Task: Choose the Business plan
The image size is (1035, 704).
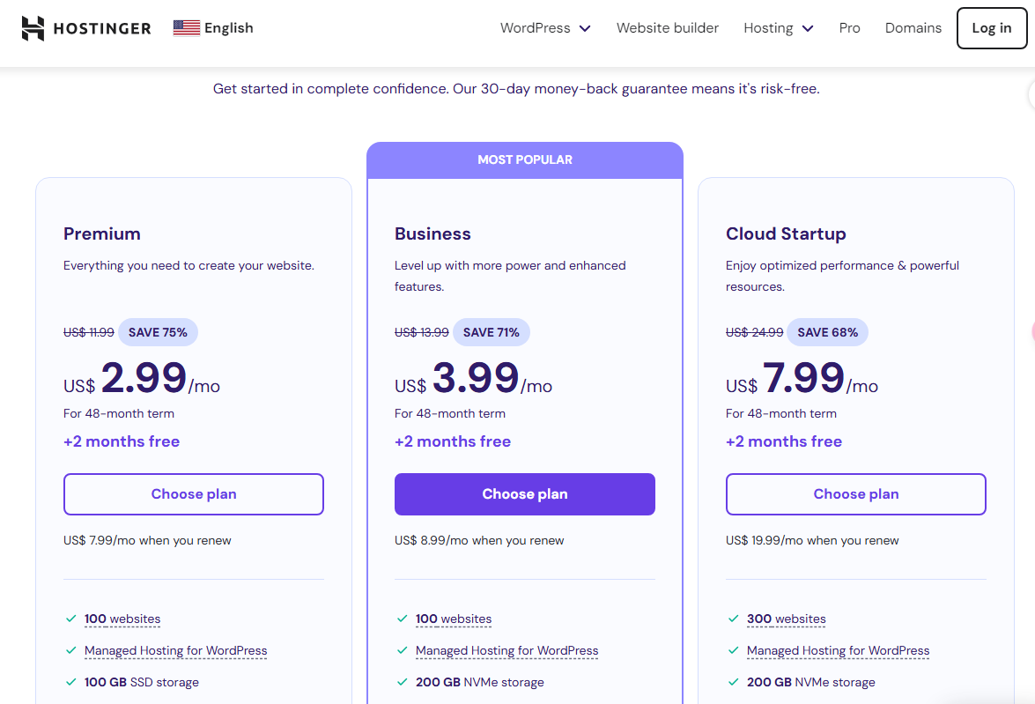Action: (525, 494)
